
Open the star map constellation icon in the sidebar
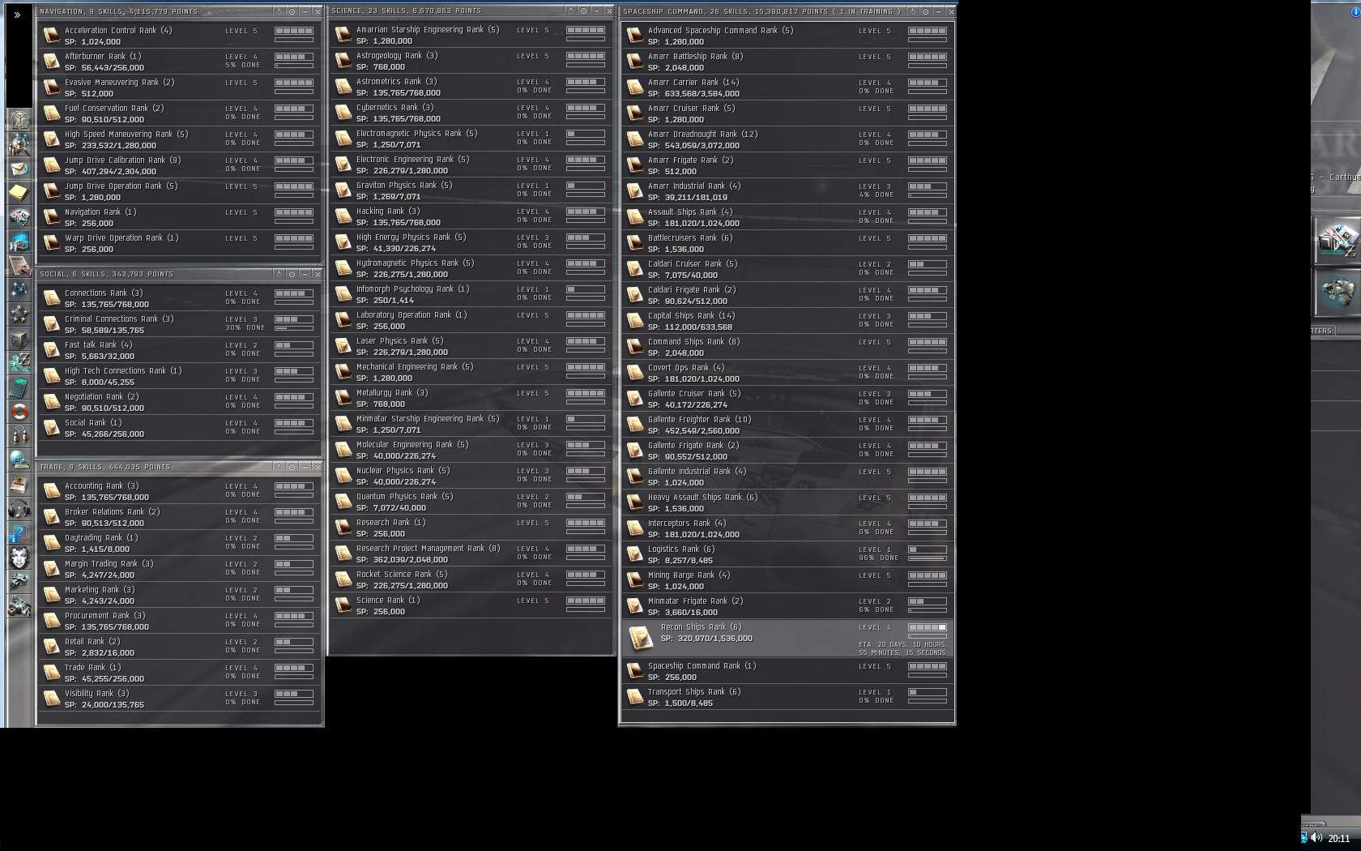pyautogui.click(x=20, y=290)
